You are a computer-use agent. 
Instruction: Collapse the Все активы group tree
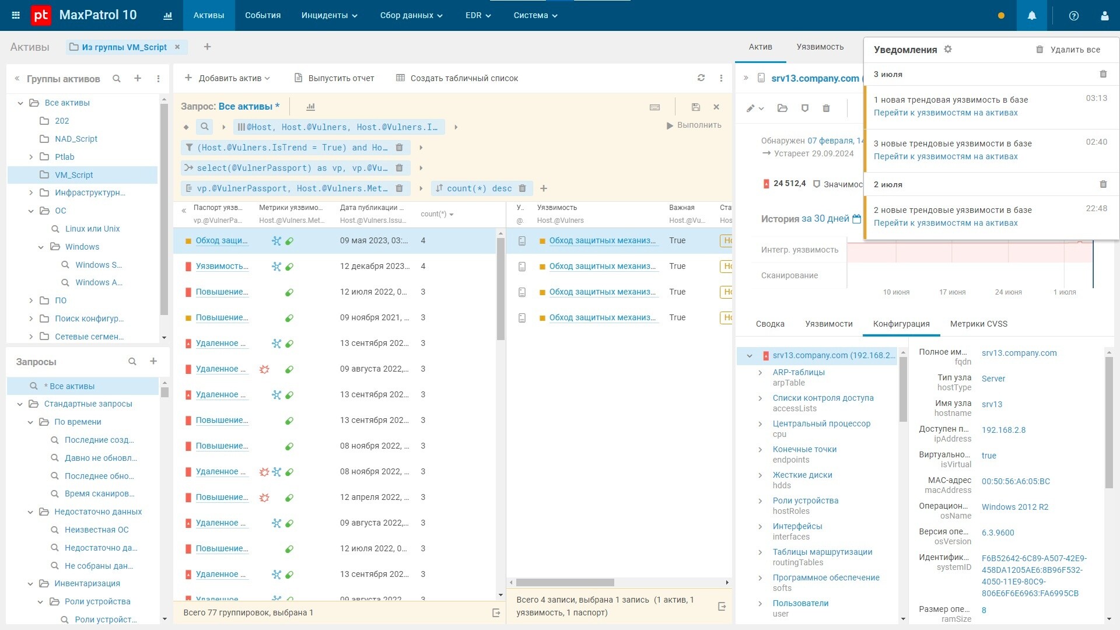click(x=20, y=103)
